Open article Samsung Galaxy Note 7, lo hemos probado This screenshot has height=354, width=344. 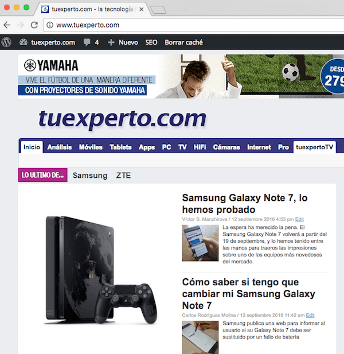[245, 204]
